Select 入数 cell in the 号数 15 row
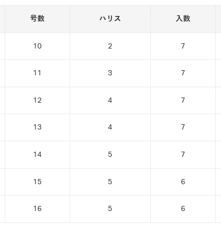Image resolution: width=221 pixels, height=227 pixels. pyautogui.click(x=183, y=182)
